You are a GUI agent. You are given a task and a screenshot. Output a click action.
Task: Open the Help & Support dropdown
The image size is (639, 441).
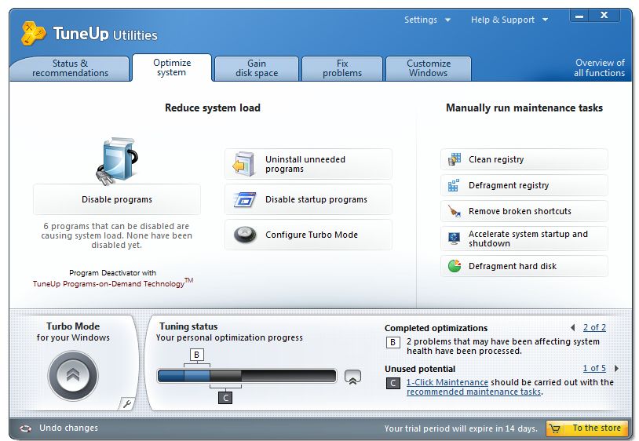click(509, 20)
